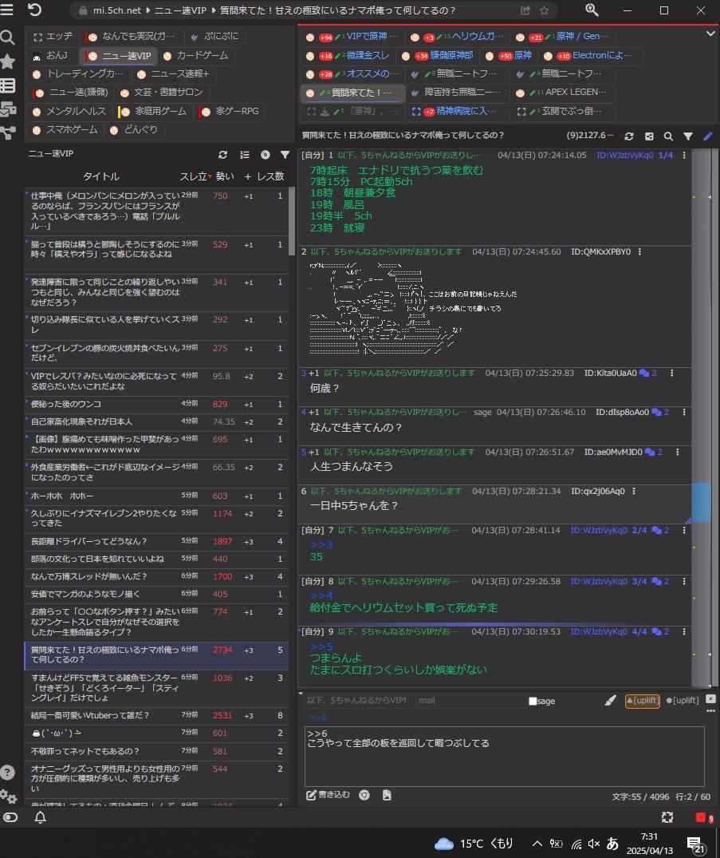Check the sage checkbox
This screenshot has width=720, height=858.
[x=533, y=702]
